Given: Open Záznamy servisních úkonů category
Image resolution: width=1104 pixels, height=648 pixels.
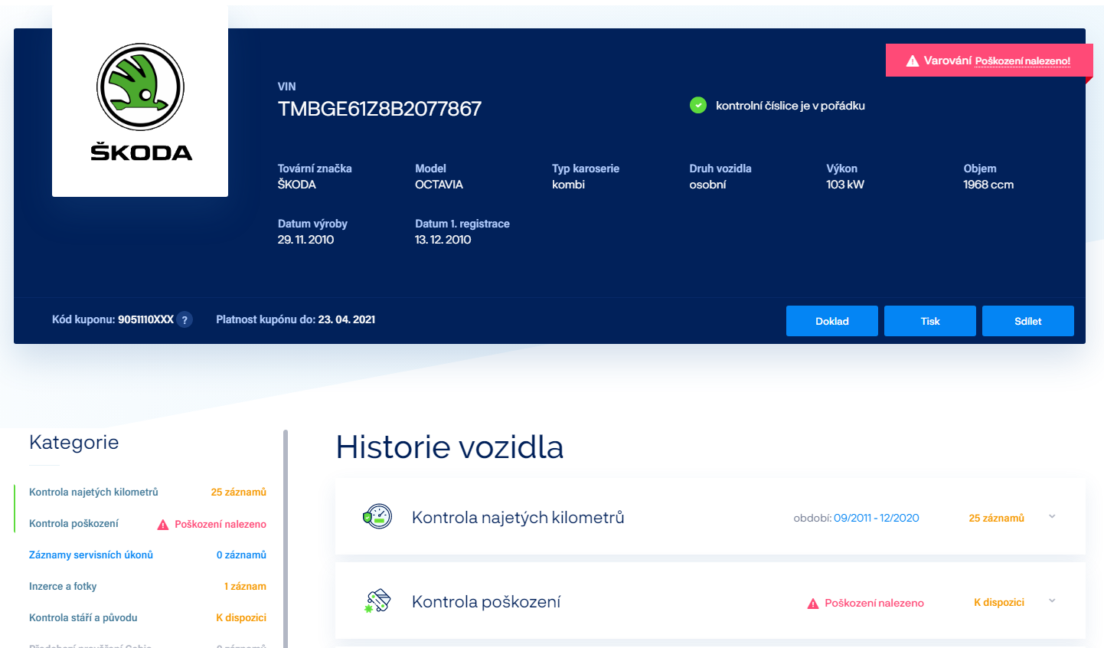Looking at the screenshot, I should [x=91, y=555].
